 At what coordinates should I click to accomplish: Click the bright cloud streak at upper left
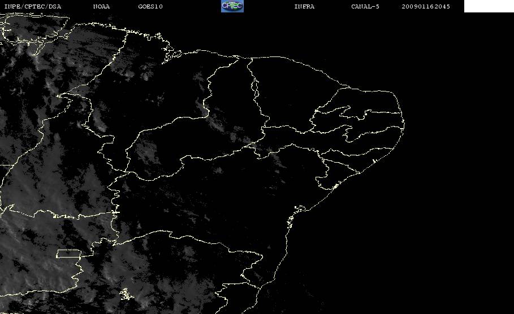coord(50,86)
